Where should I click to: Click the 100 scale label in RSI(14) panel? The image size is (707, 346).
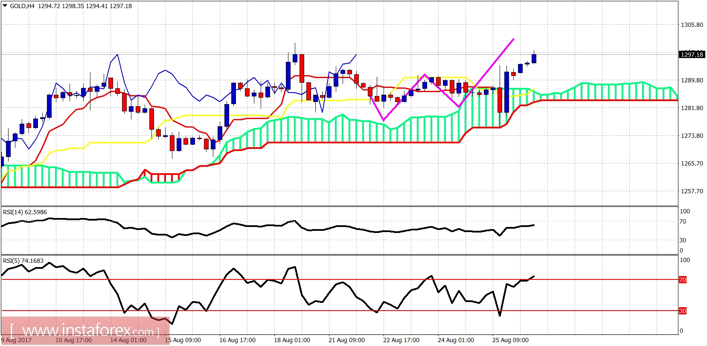click(x=685, y=211)
